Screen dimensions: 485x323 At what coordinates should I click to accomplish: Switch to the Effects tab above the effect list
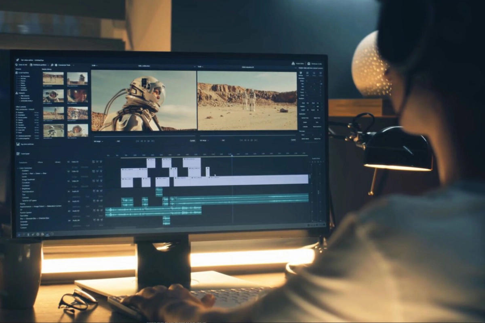41,162
